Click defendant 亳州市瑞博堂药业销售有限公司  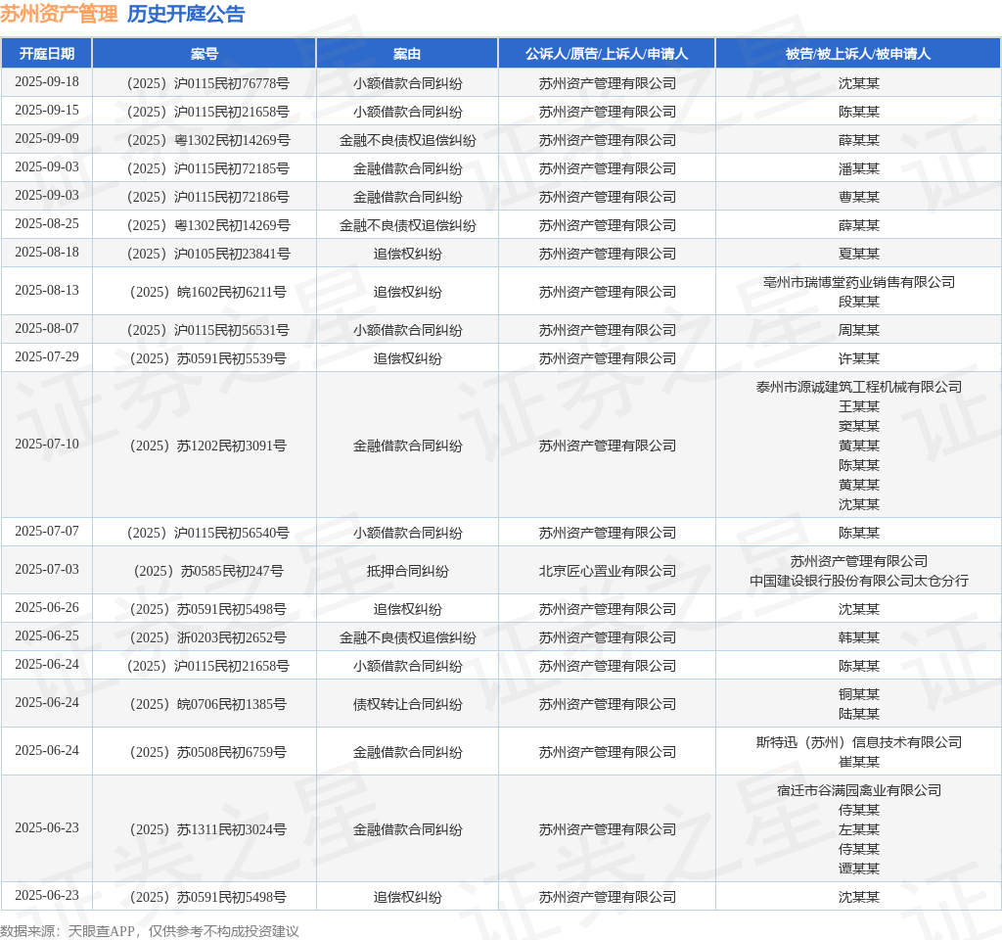tap(859, 282)
